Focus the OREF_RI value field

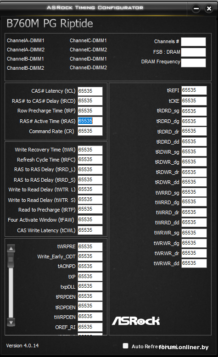click(x=90, y=327)
